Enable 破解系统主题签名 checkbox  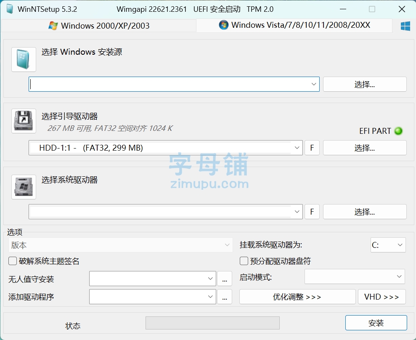13,261
